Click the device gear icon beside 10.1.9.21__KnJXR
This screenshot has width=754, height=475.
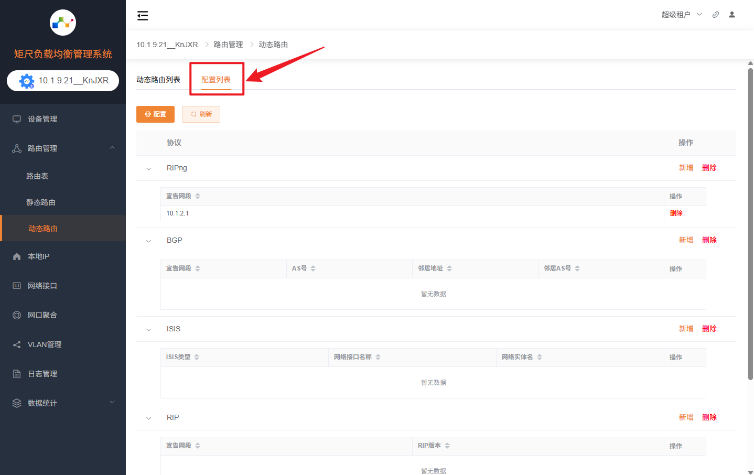pos(27,81)
